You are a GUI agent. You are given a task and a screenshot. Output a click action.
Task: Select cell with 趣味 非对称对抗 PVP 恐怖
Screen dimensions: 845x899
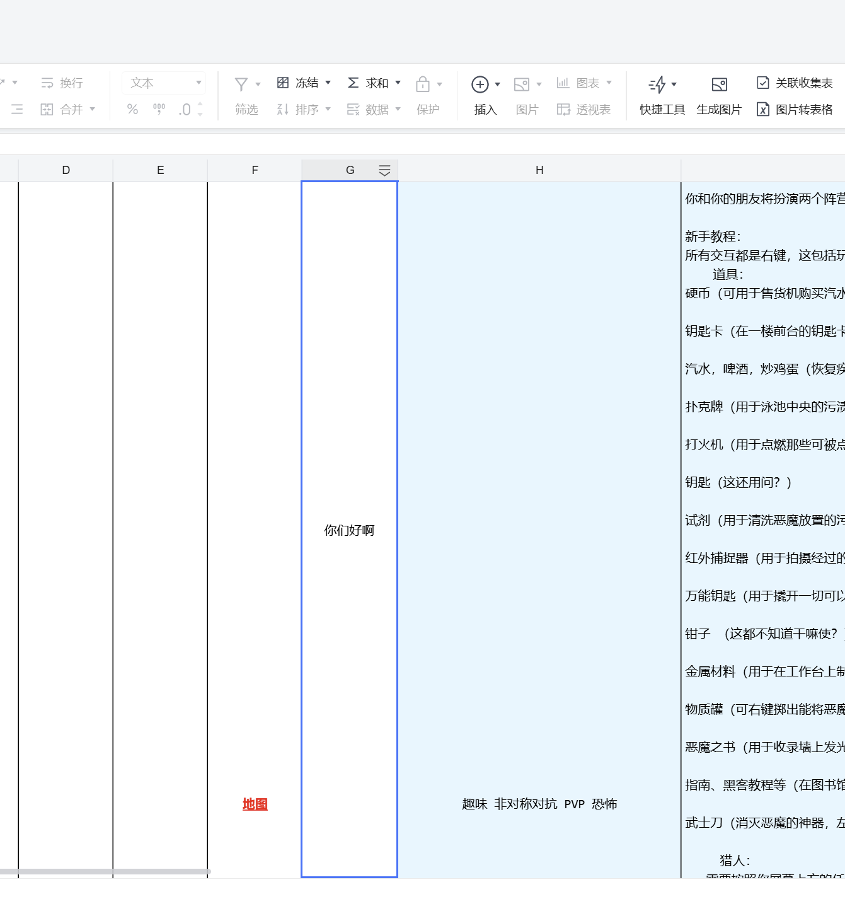(x=539, y=804)
